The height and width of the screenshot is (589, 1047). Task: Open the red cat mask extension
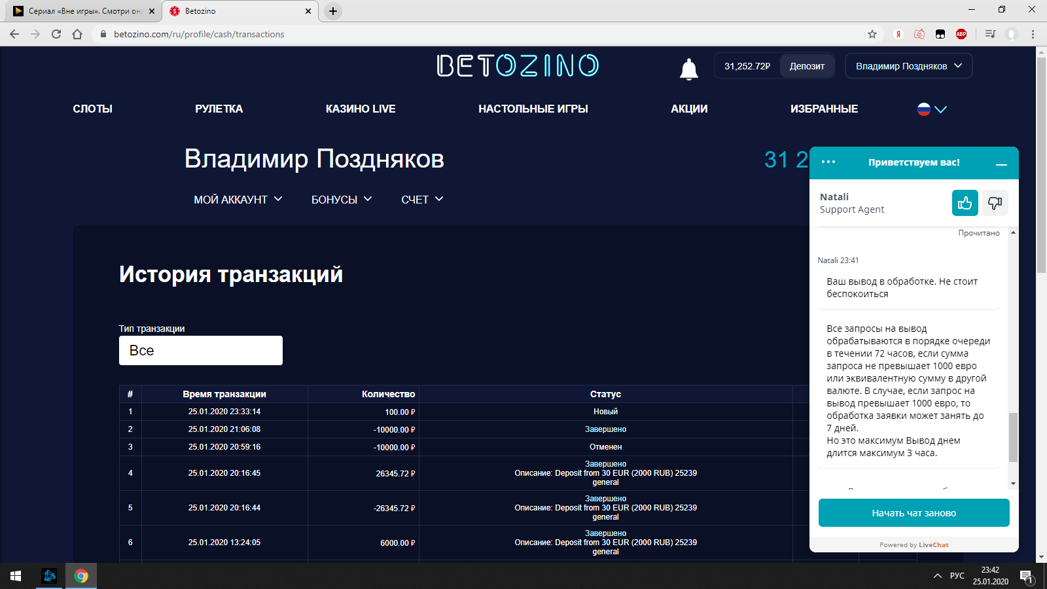point(919,34)
